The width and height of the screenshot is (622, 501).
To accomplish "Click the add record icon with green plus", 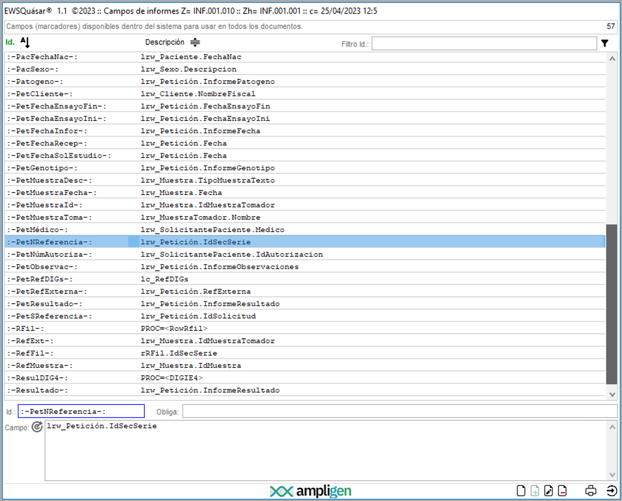I will pos(535,491).
